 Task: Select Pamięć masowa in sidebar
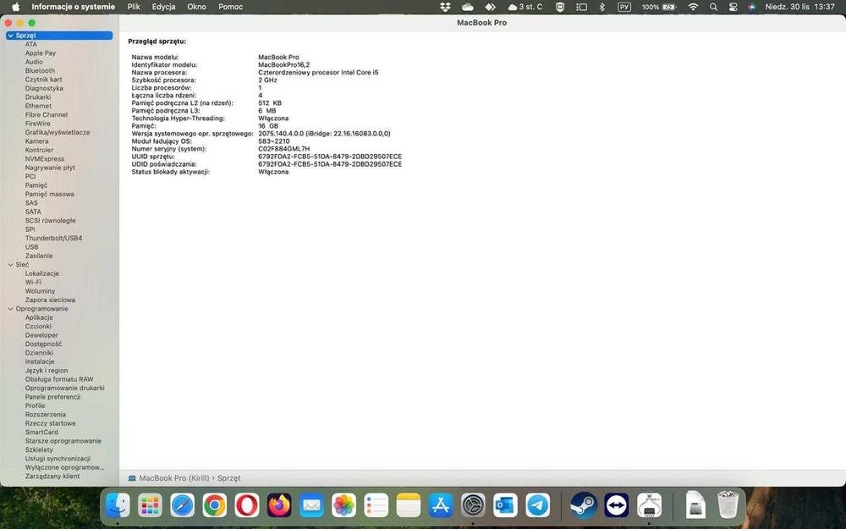[x=50, y=195]
